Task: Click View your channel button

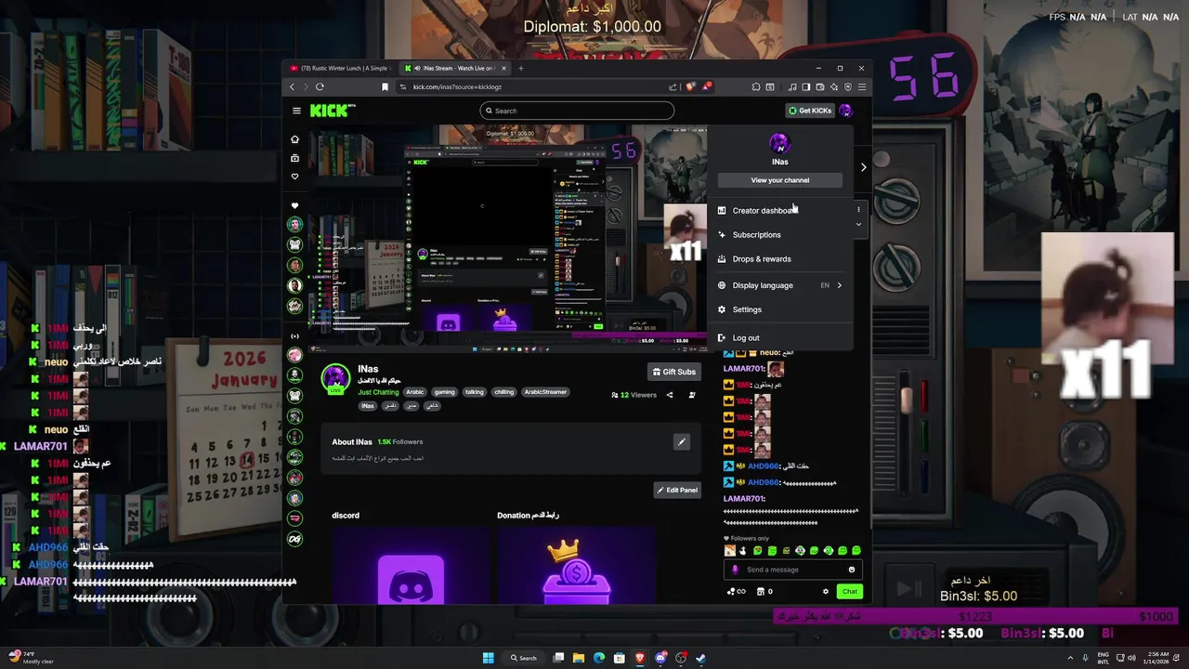Action: [x=779, y=180]
